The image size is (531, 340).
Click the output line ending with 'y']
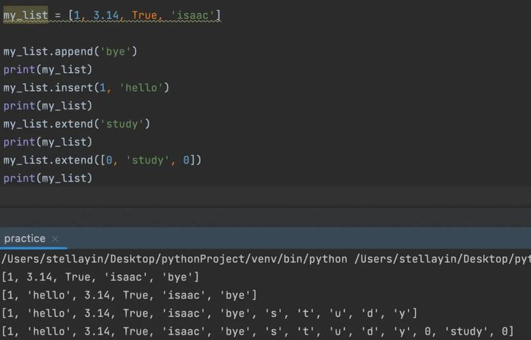(209, 313)
